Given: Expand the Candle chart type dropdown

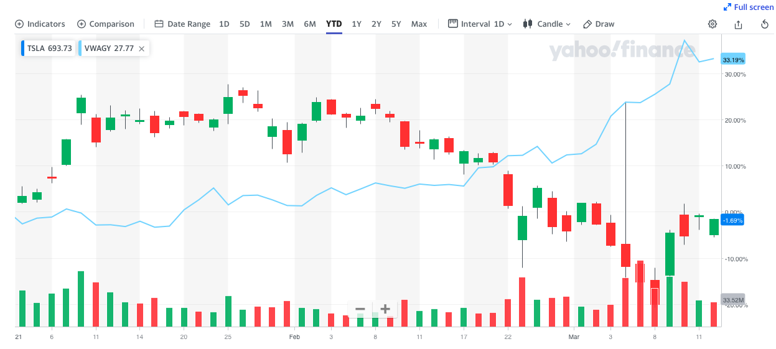Looking at the screenshot, I should 547,24.
